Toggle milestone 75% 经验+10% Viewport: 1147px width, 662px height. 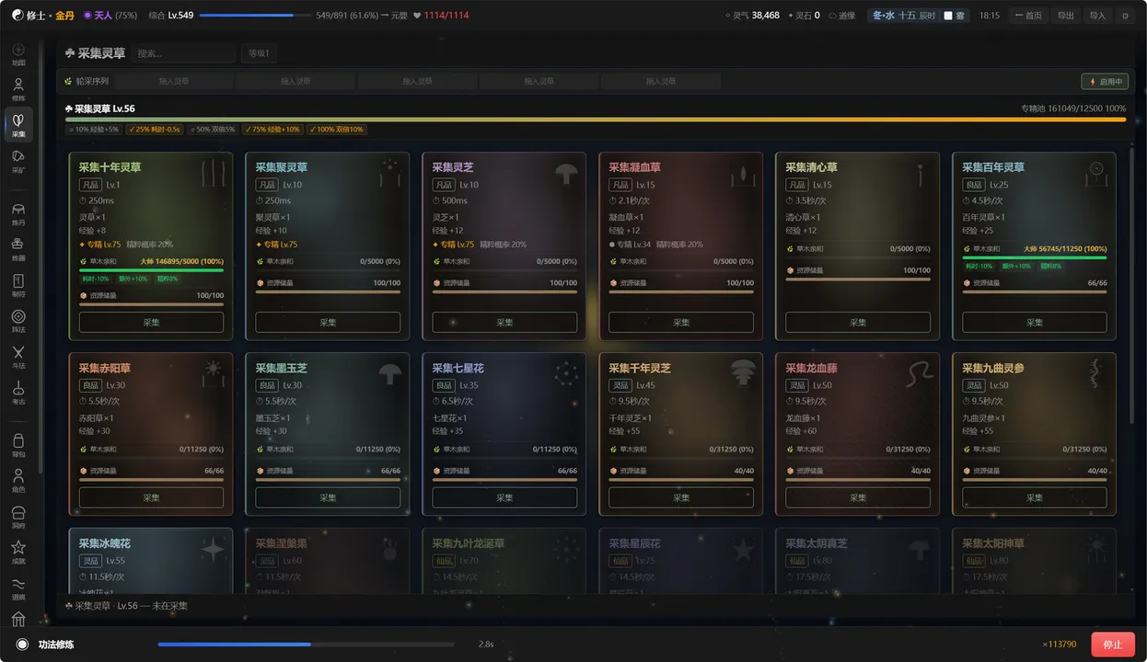[x=272, y=130]
